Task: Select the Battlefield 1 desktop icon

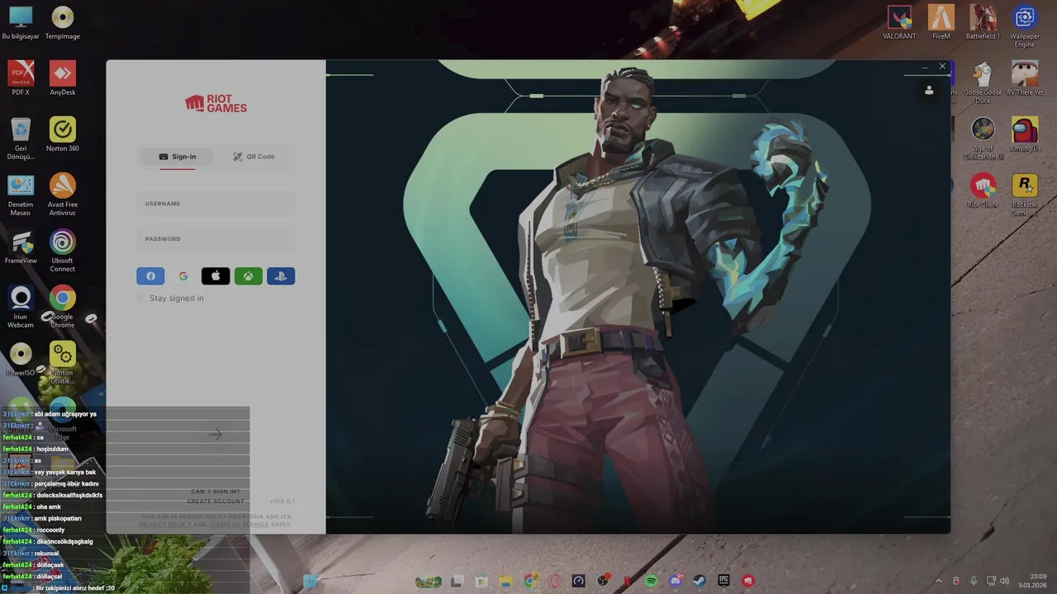Action: 983,22
